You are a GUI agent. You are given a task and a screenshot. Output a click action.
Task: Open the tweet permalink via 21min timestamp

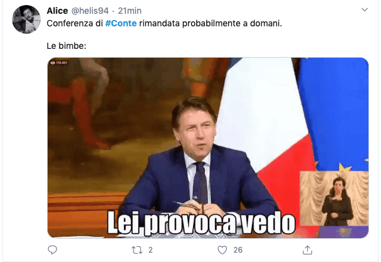click(x=130, y=11)
